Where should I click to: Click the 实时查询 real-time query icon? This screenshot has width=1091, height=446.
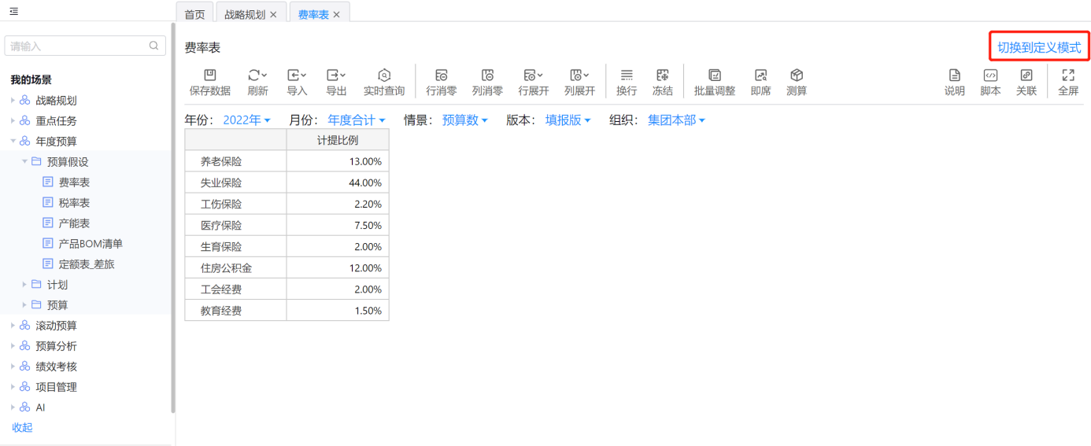[384, 76]
